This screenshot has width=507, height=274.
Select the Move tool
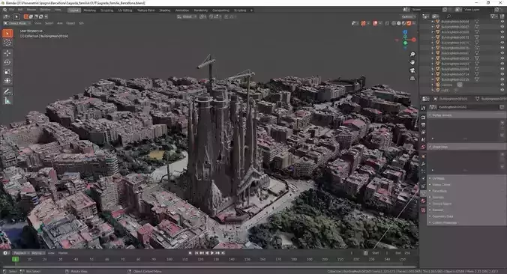tap(7, 54)
